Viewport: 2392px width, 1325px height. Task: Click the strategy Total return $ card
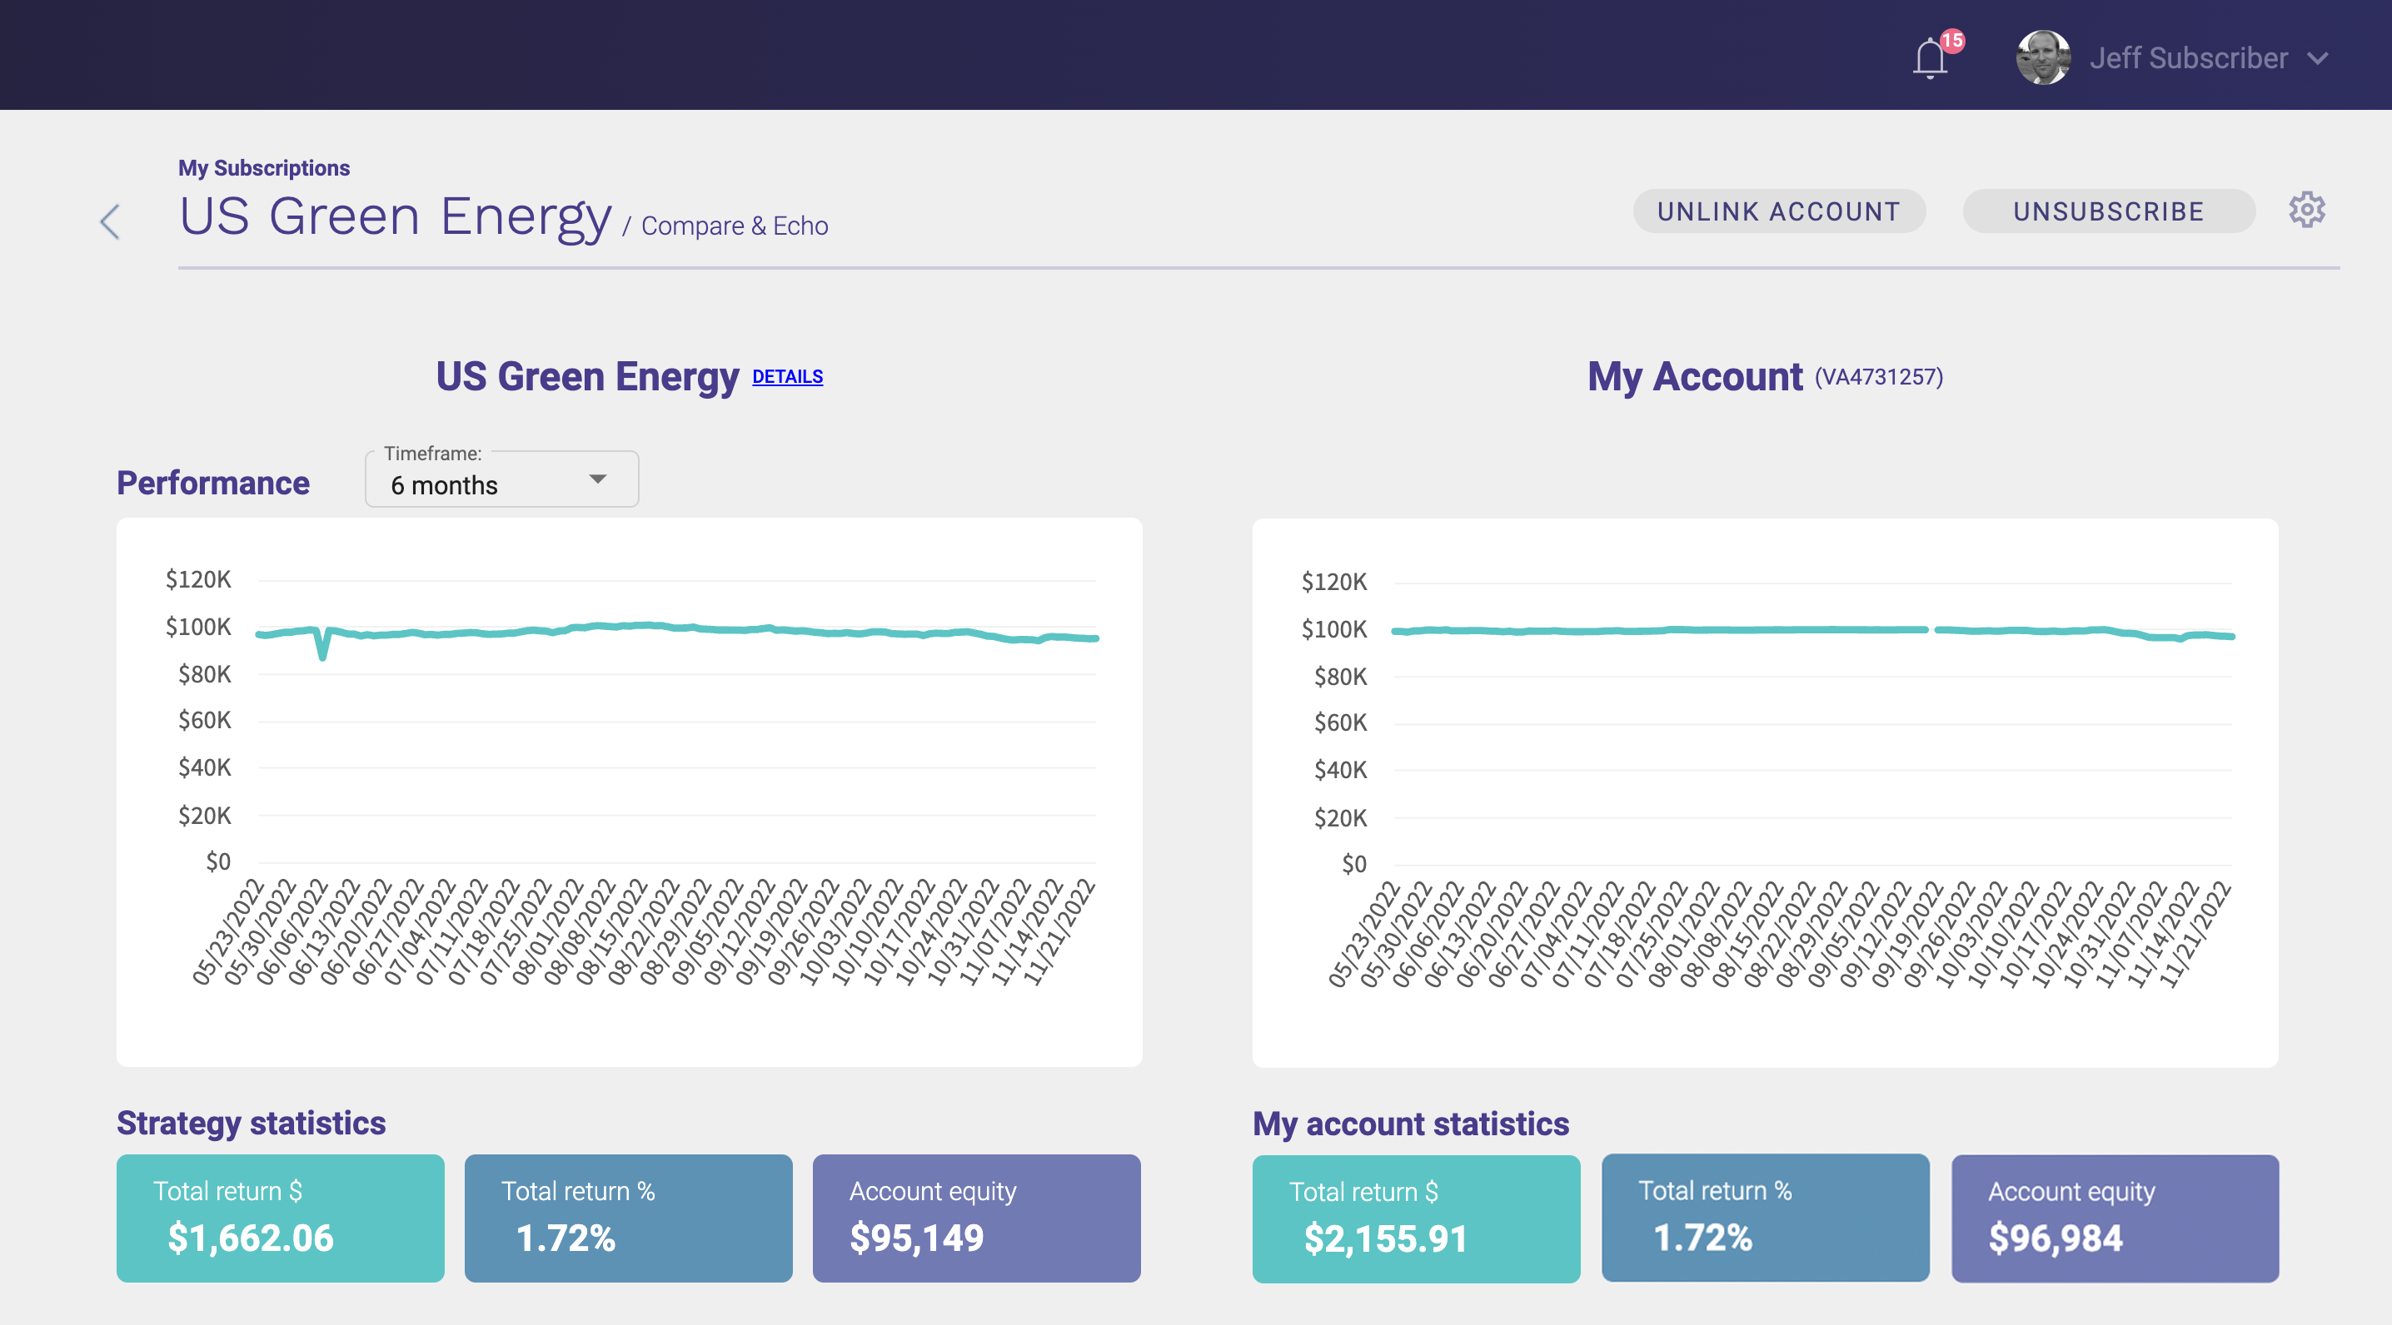[x=281, y=1218]
